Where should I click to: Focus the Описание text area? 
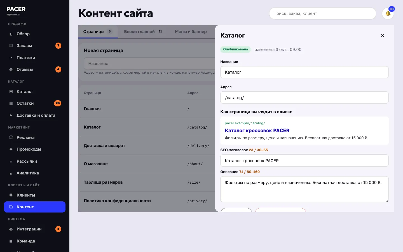click(x=304, y=189)
